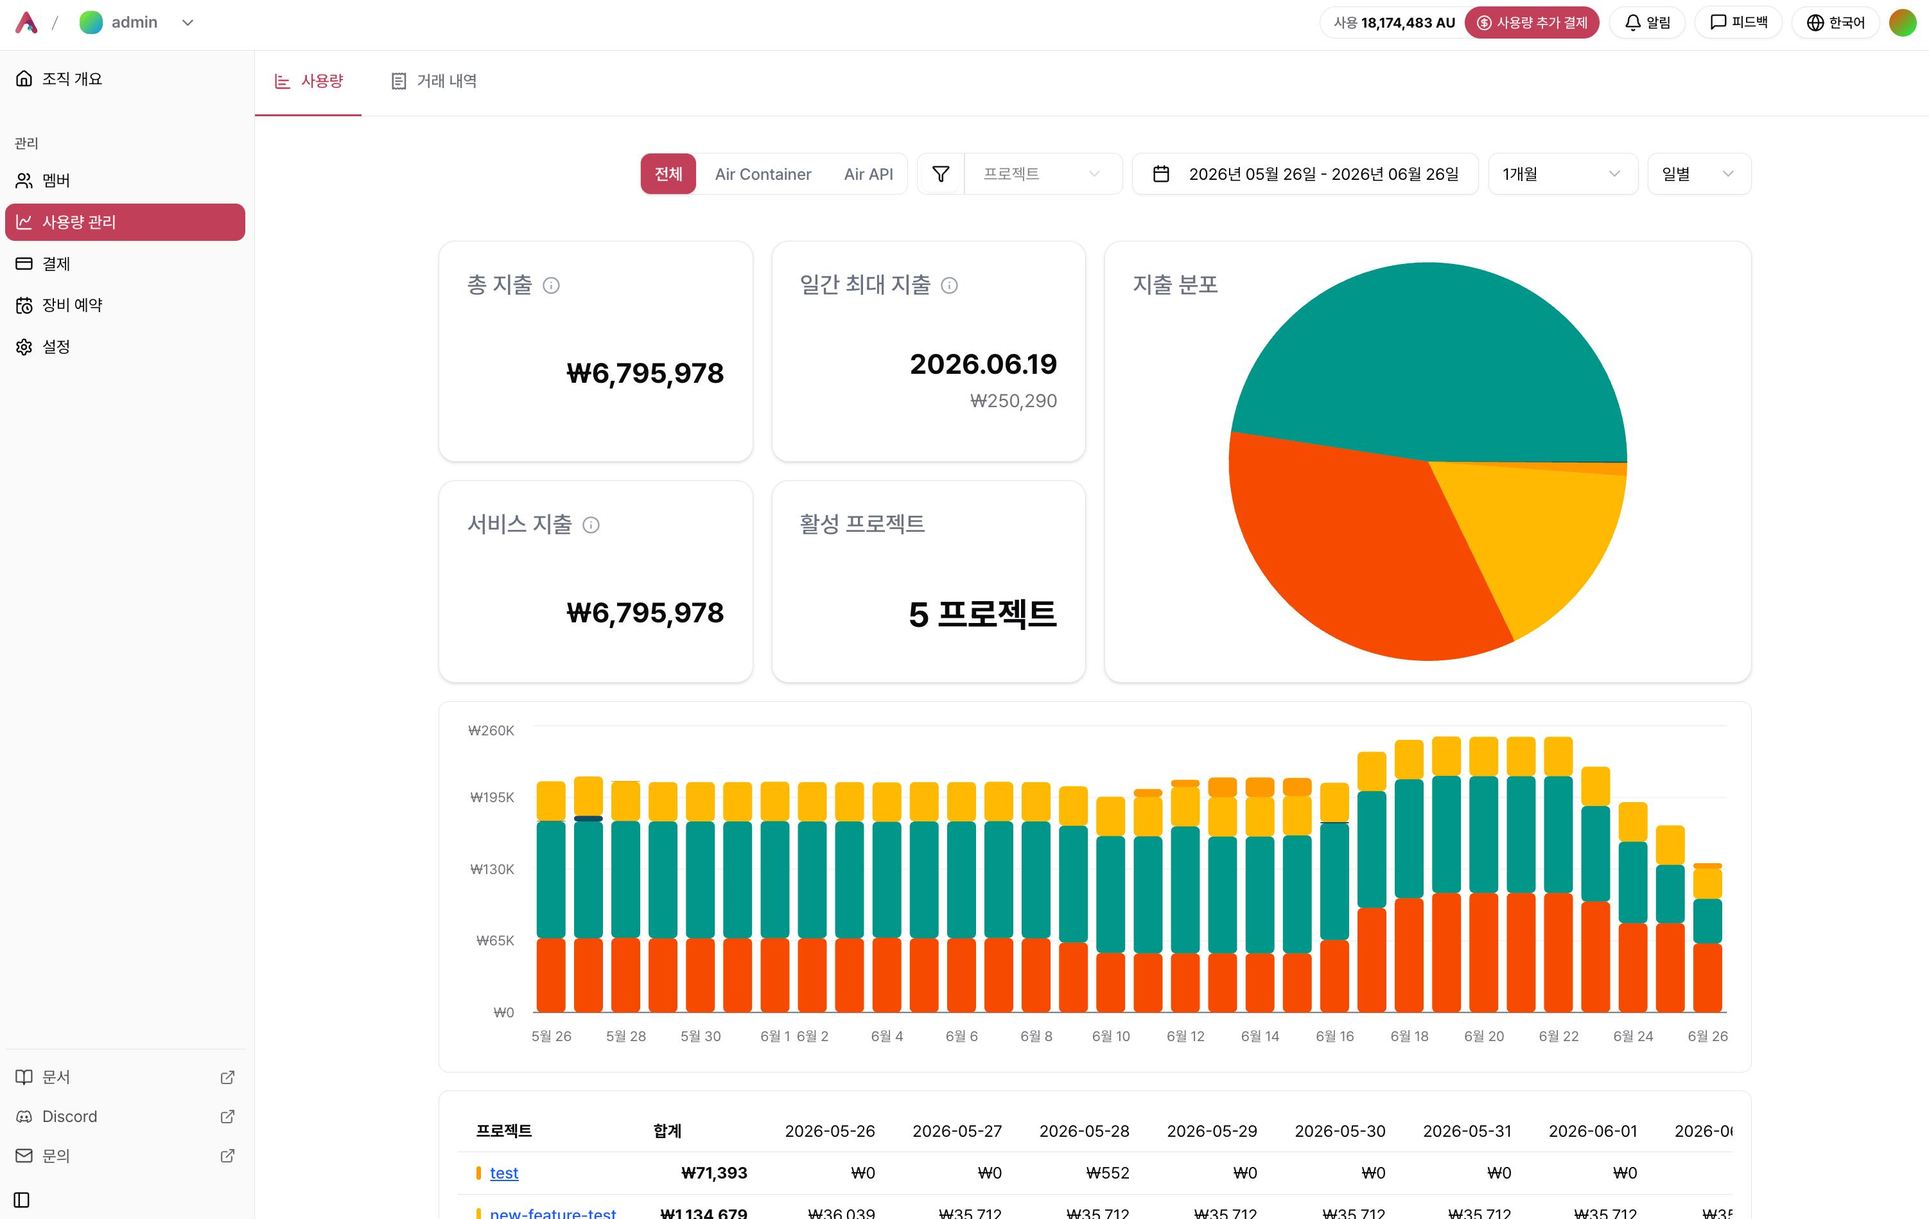This screenshot has width=1929, height=1219.
Task: Open the 프로젝트 filter dropdown
Action: [x=1042, y=174]
